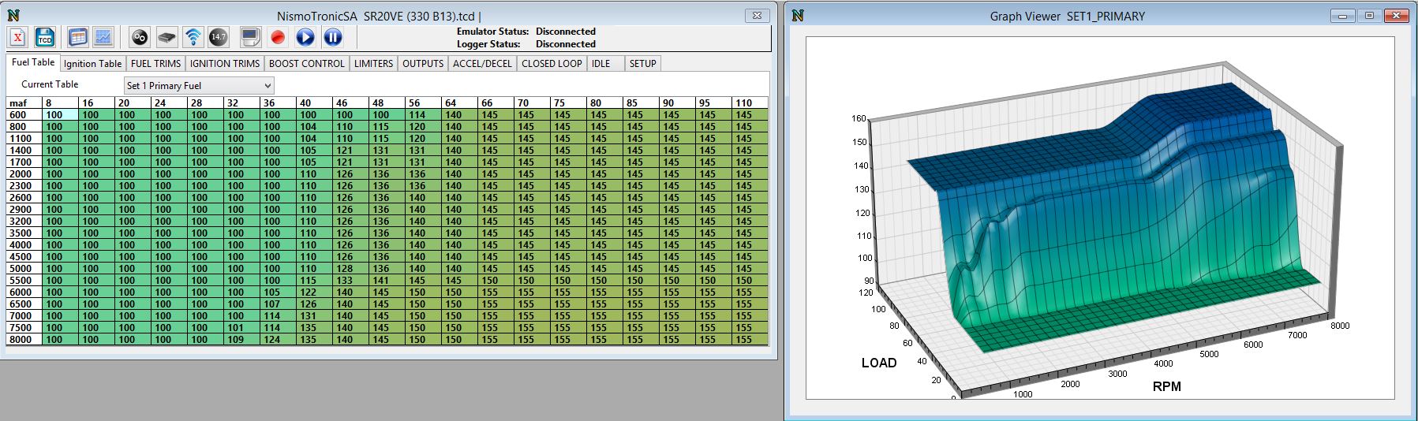1418x421 pixels.
Task: Click row header '5500'
Action: 24,280
